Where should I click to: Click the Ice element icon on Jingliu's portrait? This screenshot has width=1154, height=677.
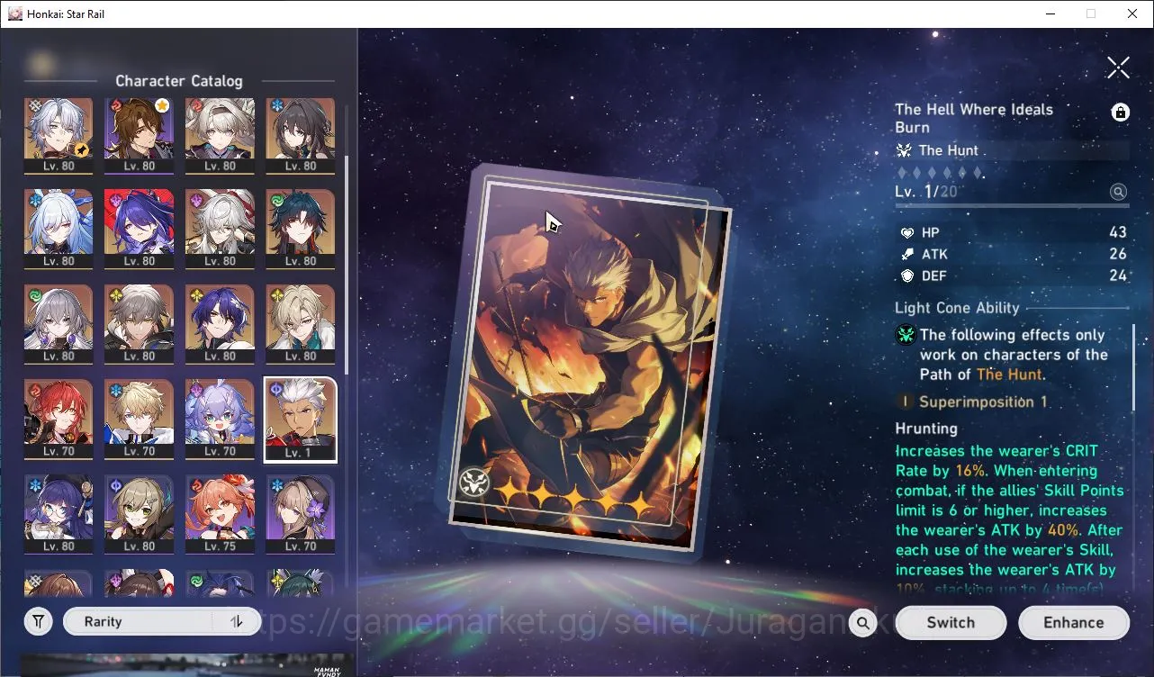tap(34, 200)
